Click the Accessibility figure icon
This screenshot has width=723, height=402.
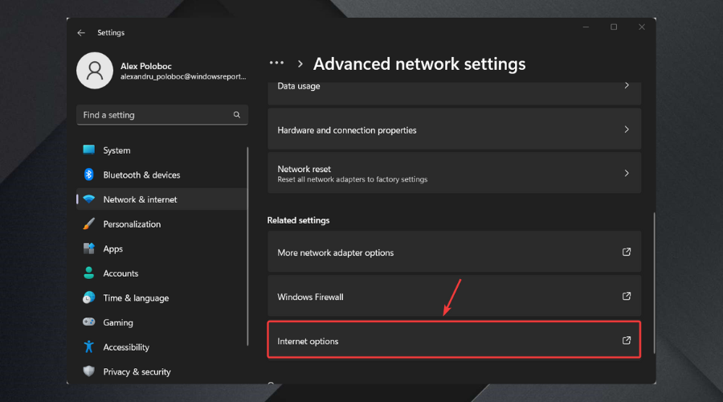coord(88,347)
